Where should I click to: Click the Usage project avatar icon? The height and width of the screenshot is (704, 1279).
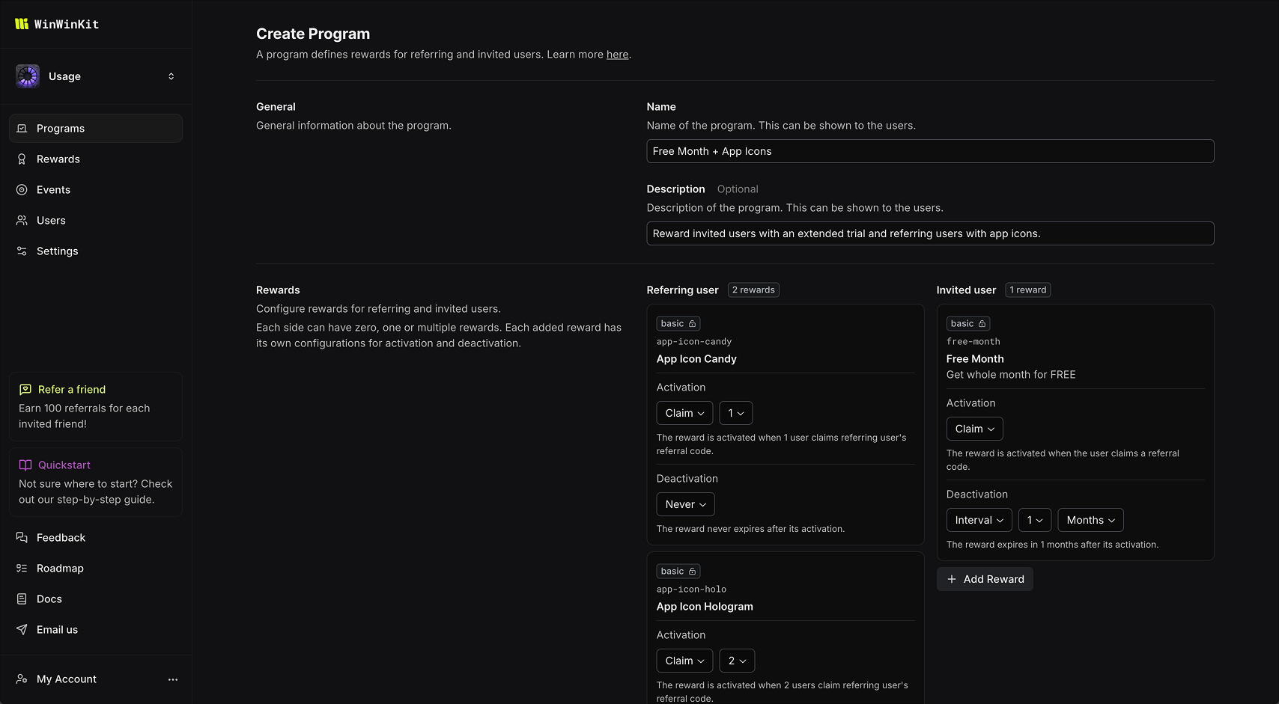pos(28,76)
